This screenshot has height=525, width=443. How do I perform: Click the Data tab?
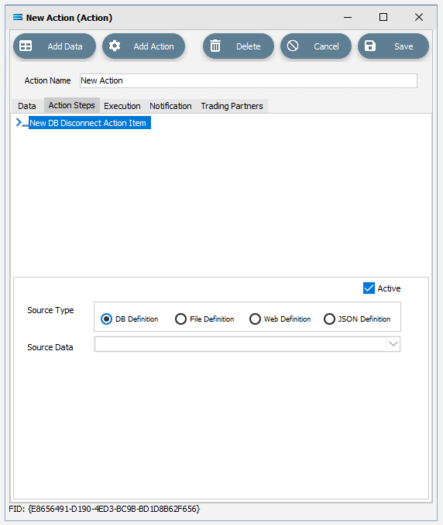coord(27,106)
